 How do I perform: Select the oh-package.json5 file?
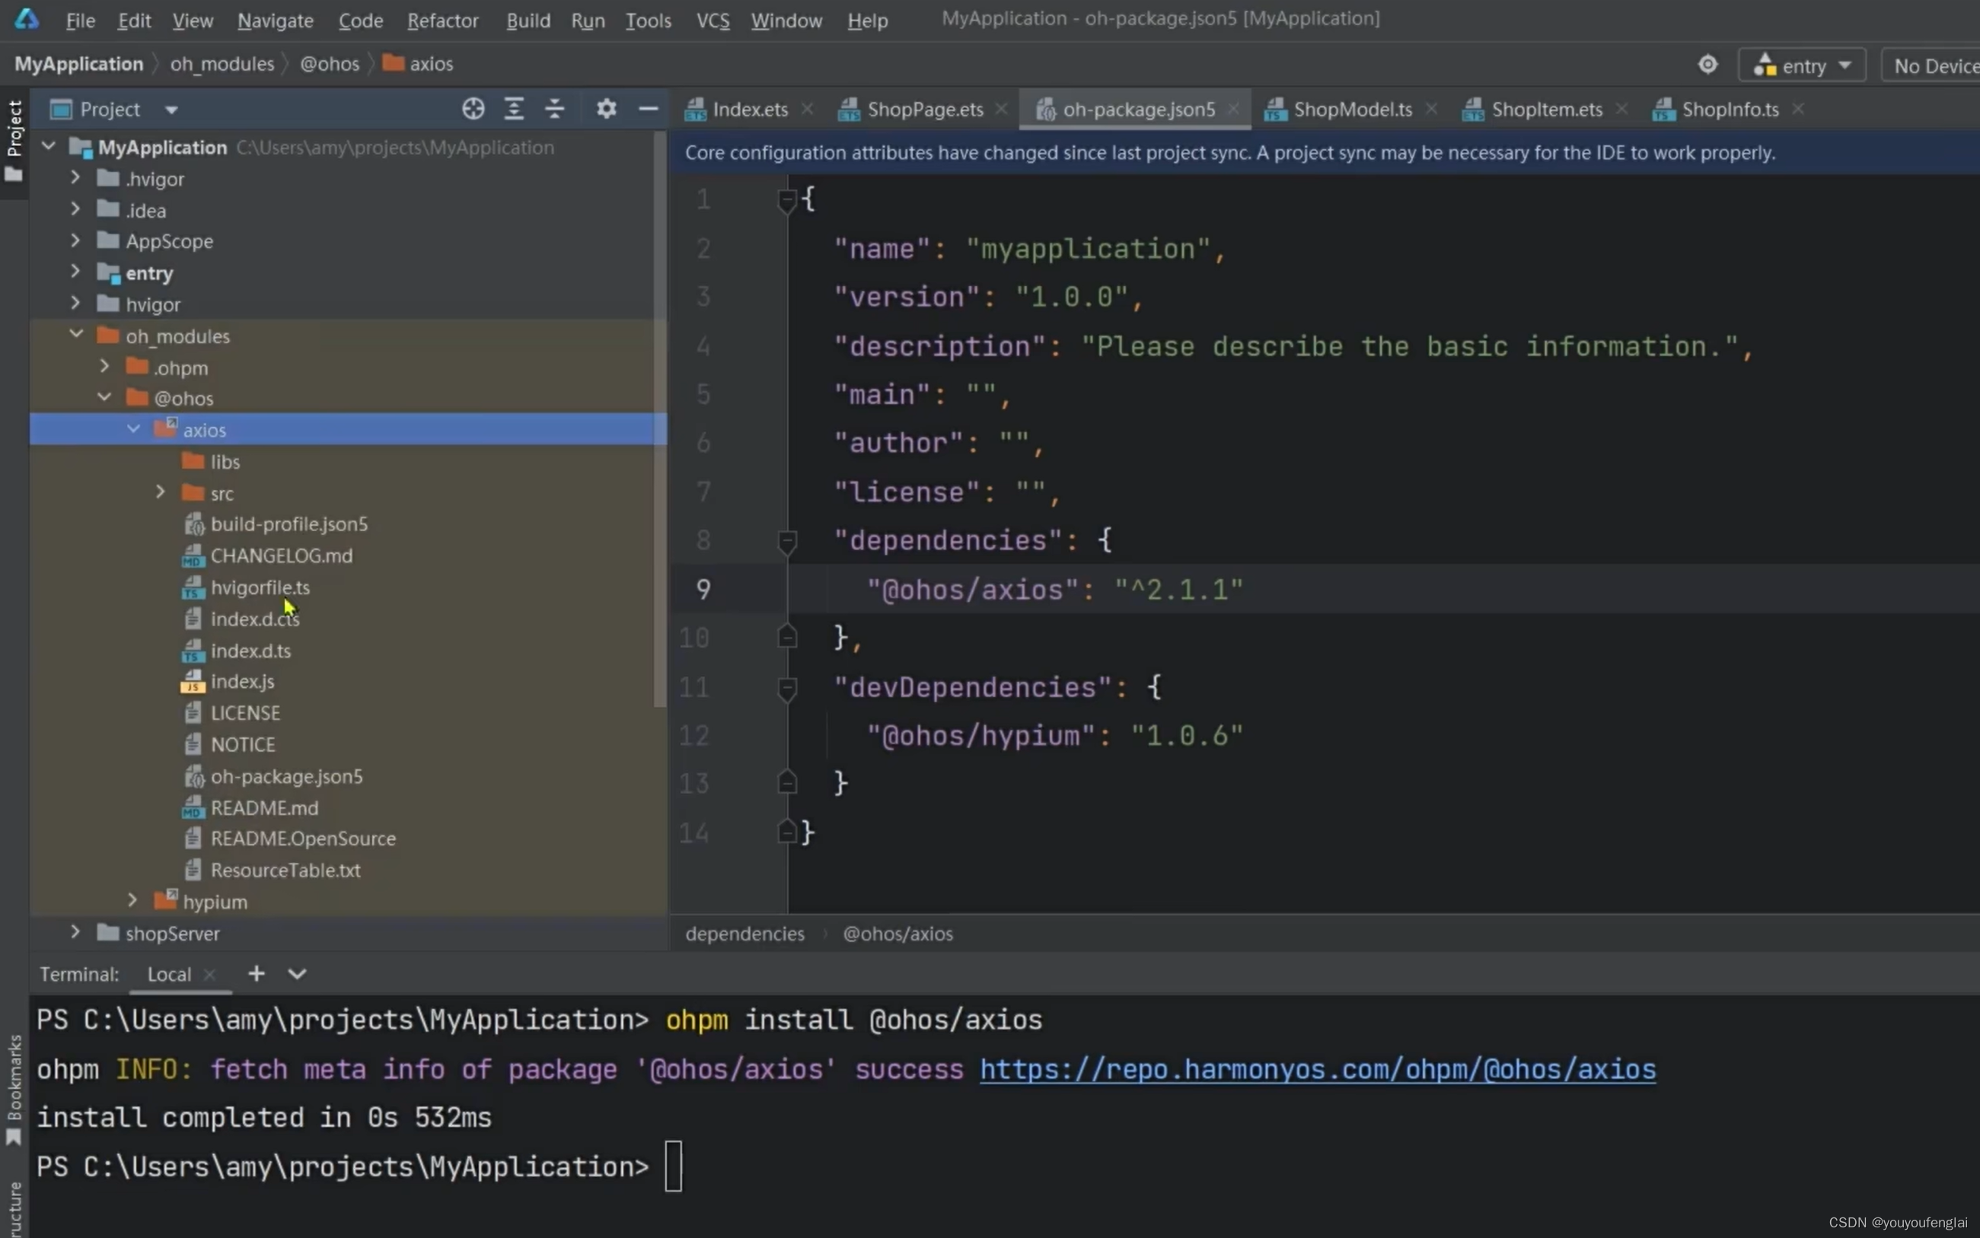[x=285, y=776]
